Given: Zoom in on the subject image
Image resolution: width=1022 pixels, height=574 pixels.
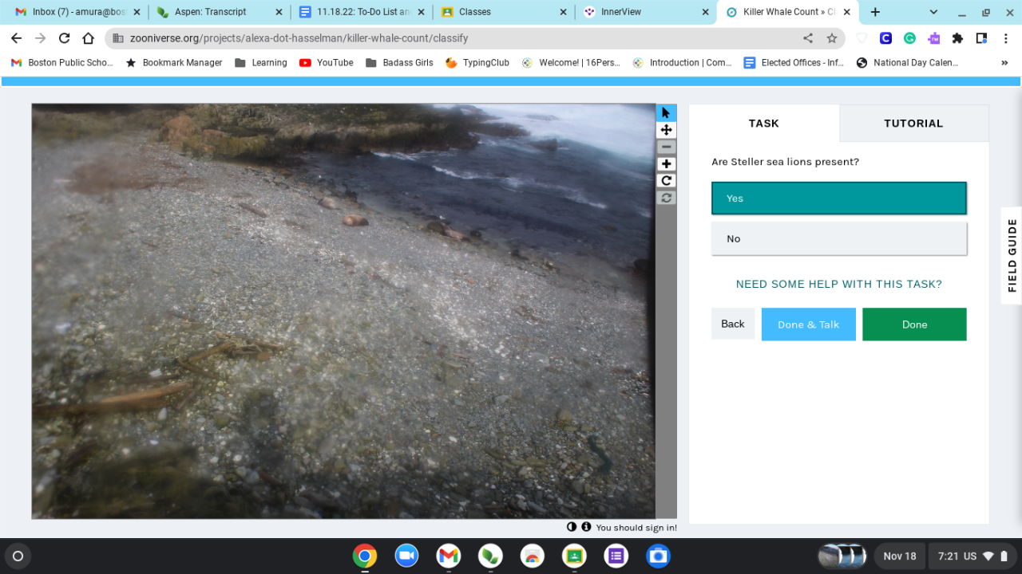Looking at the screenshot, I should click(666, 164).
